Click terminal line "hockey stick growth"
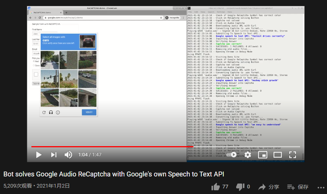Image resolution: width=327 pixels, height=194 pixels. (x=232, y=80)
